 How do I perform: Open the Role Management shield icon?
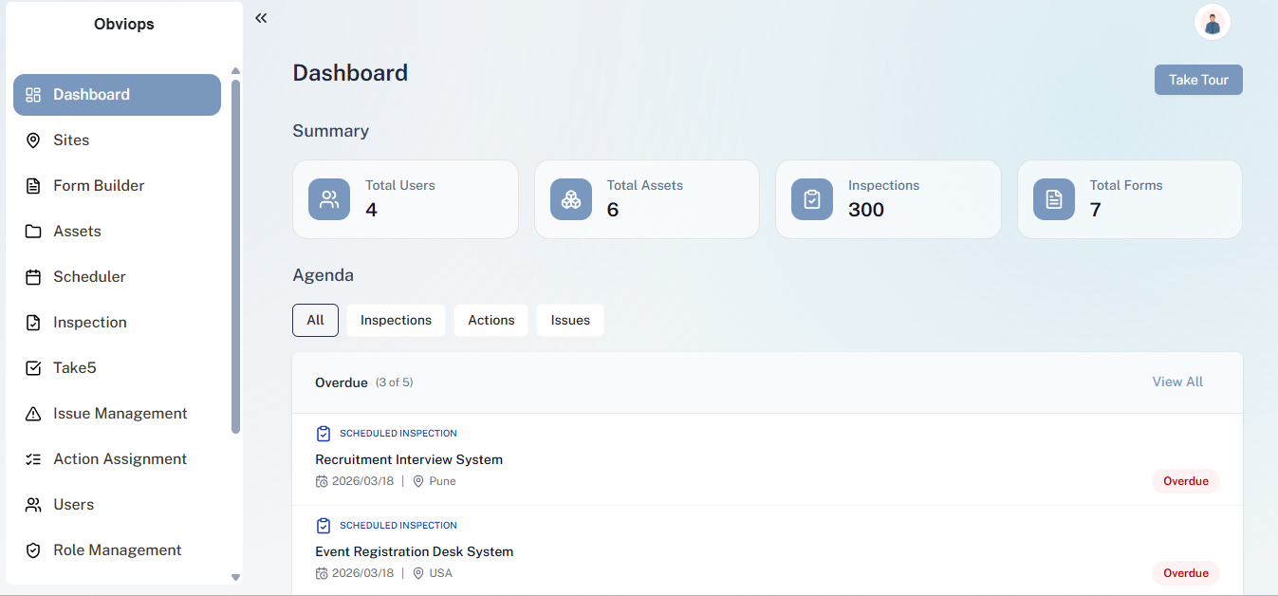33,549
